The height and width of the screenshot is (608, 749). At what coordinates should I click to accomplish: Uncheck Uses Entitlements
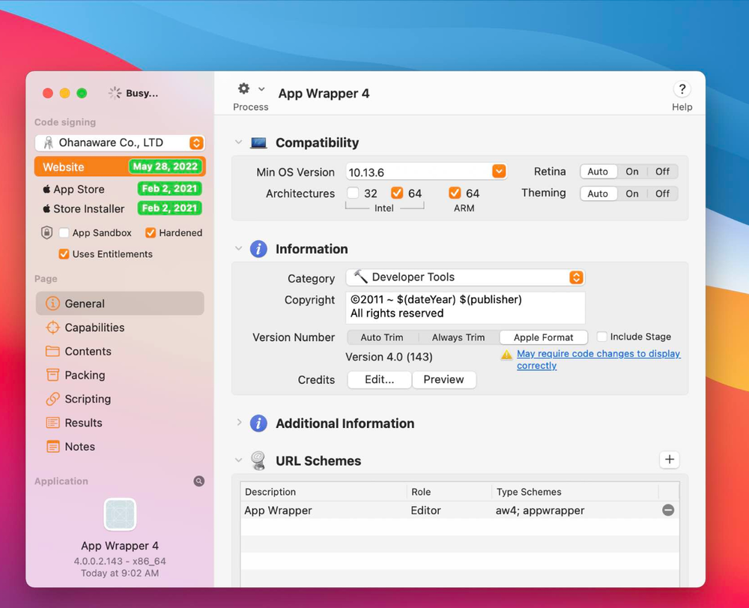(64, 254)
